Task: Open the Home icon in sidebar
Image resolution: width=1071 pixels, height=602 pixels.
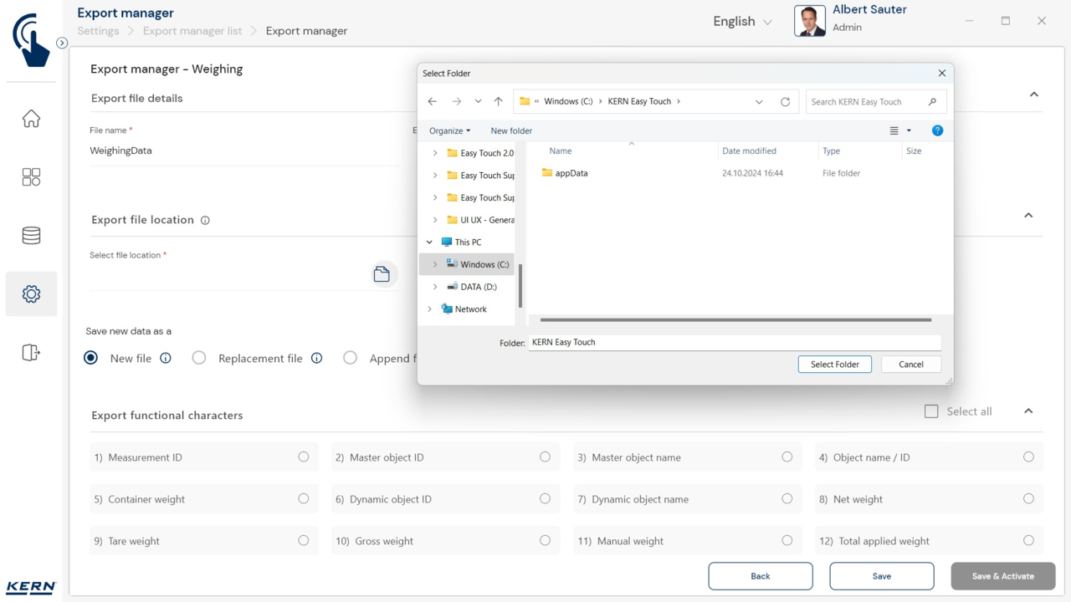Action: tap(31, 119)
